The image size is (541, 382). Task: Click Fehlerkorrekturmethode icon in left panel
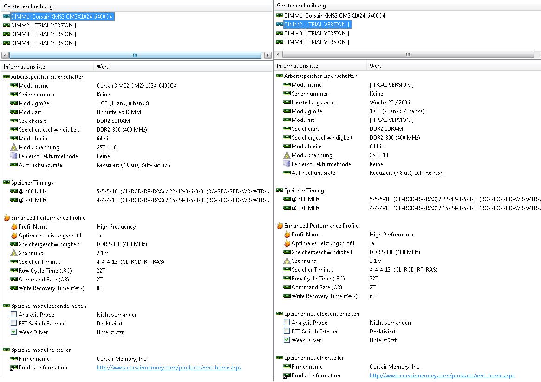(x=14, y=156)
